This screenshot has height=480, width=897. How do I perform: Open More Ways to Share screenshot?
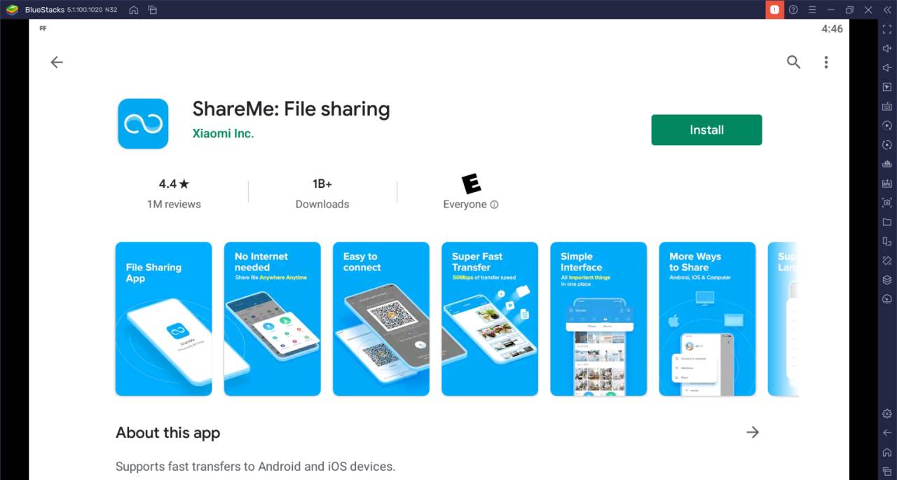[707, 319]
